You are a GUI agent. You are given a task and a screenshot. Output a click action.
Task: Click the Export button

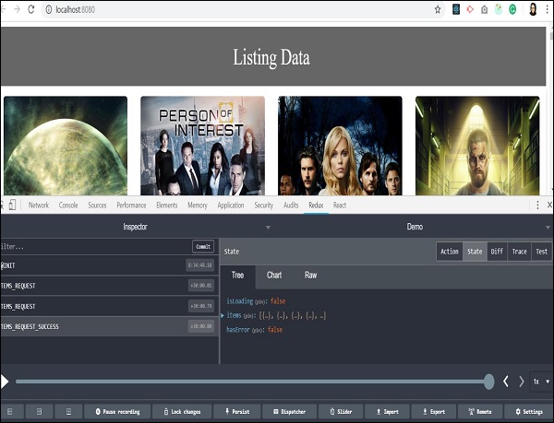(434, 411)
